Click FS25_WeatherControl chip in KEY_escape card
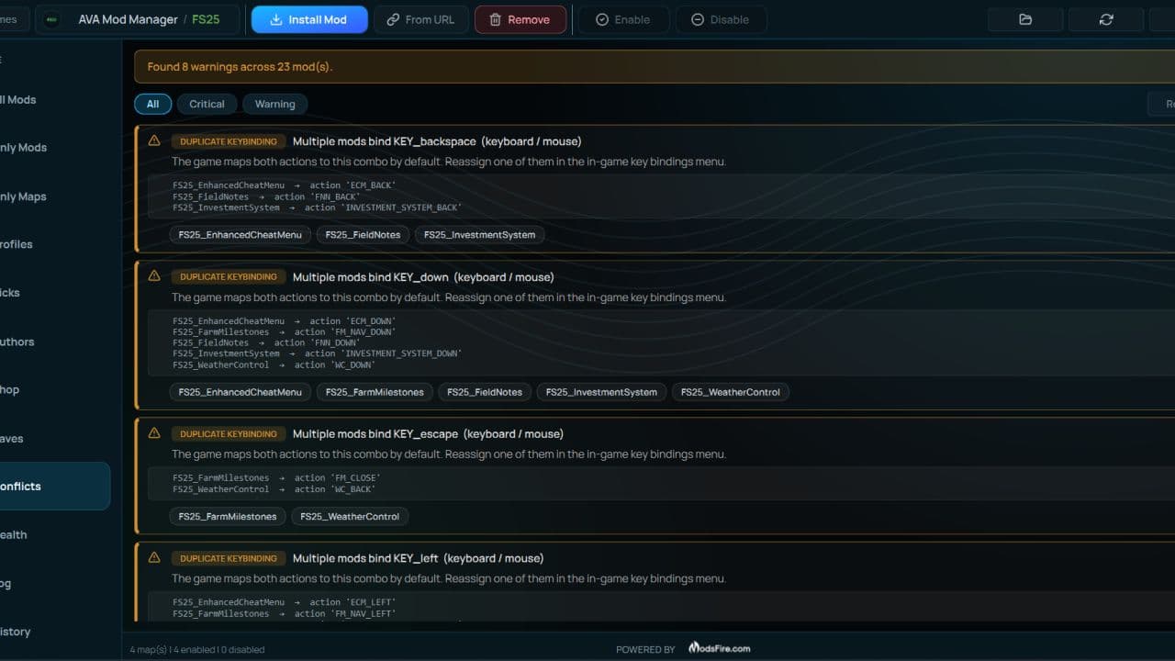This screenshot has height=661, width=1175. coord(350,516)
